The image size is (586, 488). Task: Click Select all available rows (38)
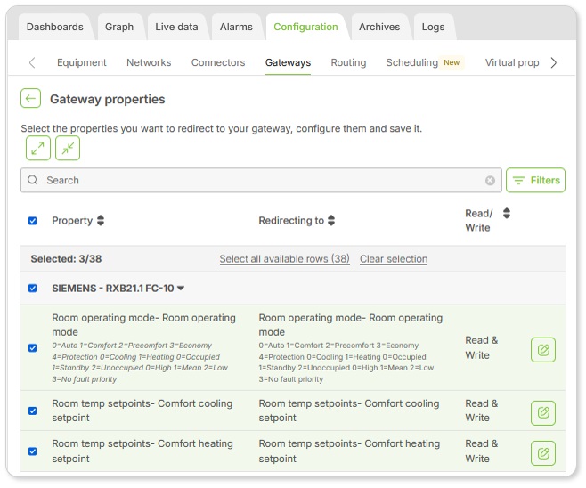pyautogui.click(x=284, y=259)
